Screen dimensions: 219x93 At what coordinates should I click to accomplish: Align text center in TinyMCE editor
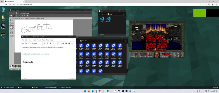click(x=66, y=43)
